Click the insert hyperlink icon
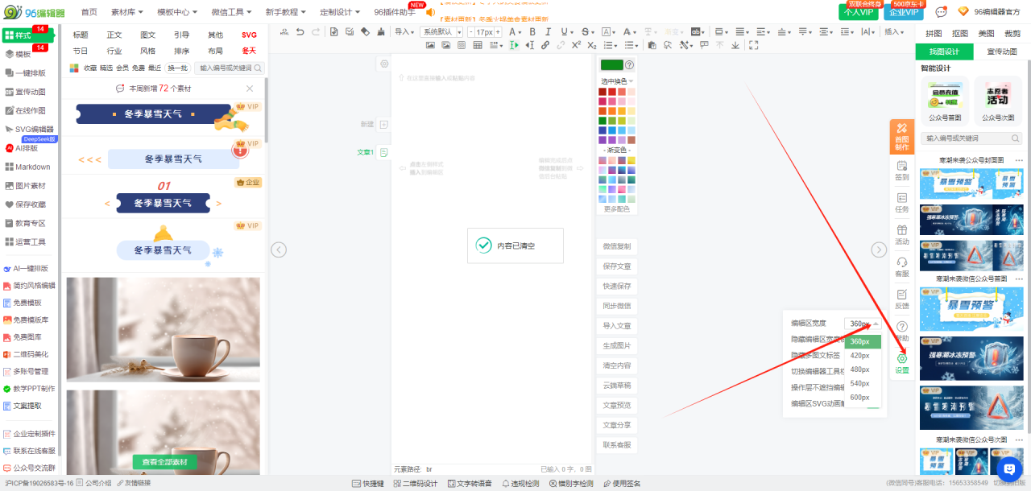 pyautogui.click(x=545, y=45)
